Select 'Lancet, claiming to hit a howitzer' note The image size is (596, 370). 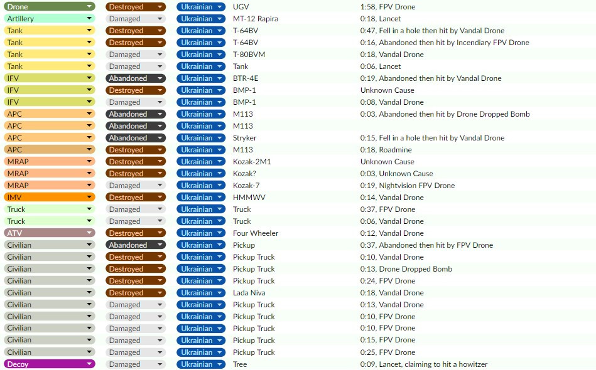tap(423, 364)
